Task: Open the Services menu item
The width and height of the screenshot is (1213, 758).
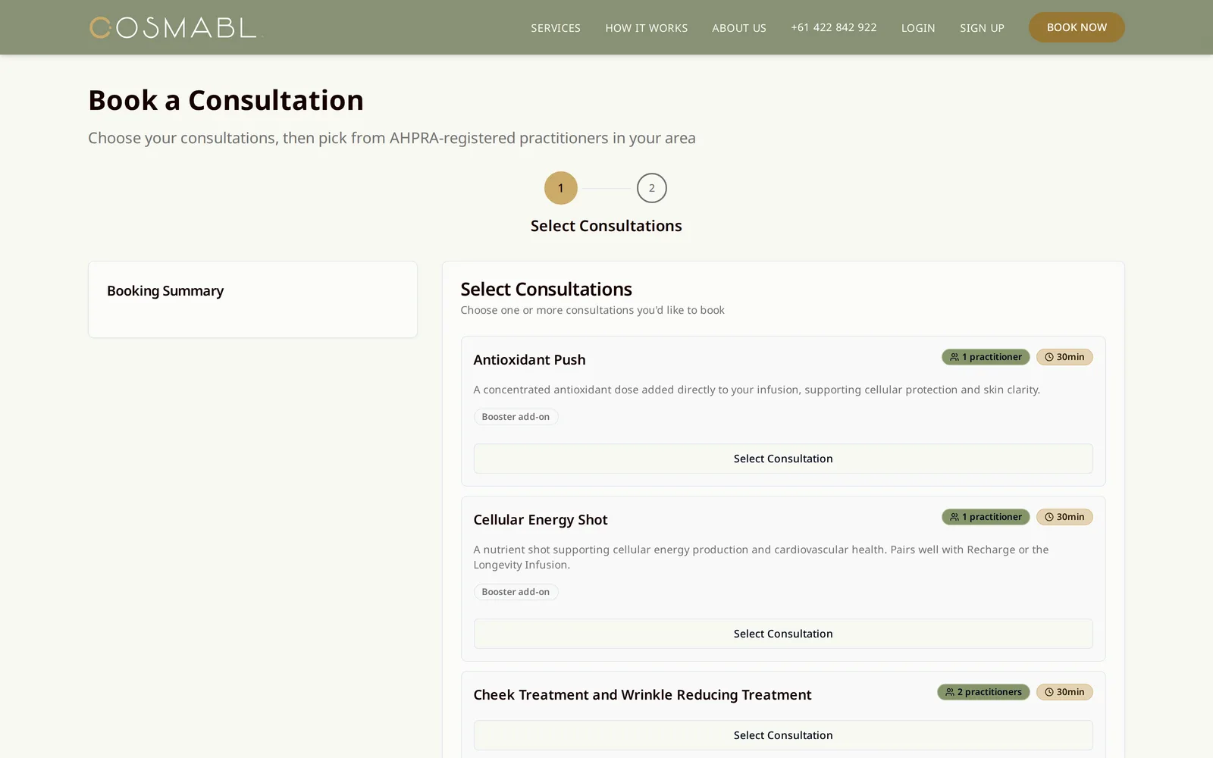Action: (x=556, y=28)
